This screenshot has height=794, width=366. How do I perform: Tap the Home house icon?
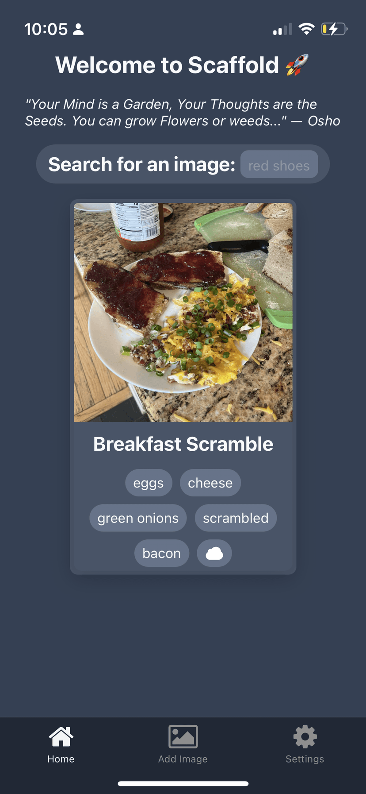point(61,737)
